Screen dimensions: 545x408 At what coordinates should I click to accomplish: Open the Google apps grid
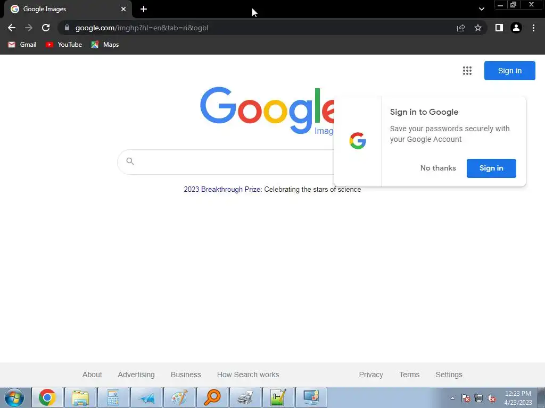(467, 71)
